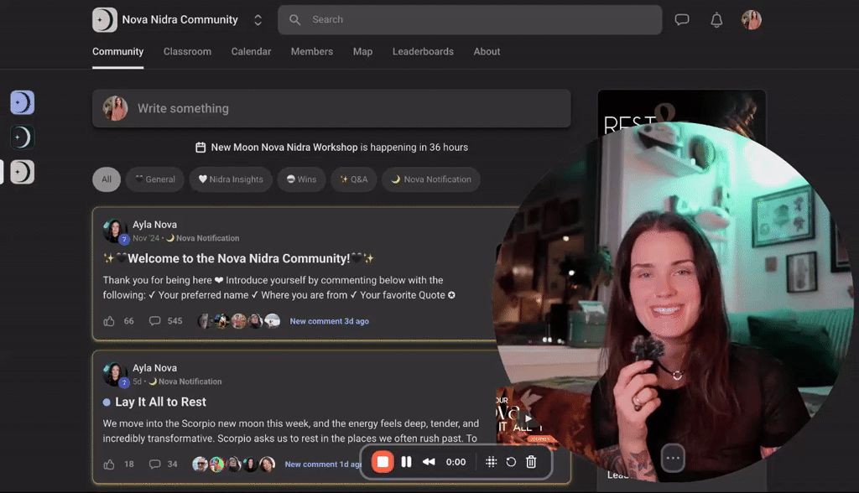Open more options on the camera bubble
Screen dimensions: 859x493
pyautogui.click(x=672, y=457)
